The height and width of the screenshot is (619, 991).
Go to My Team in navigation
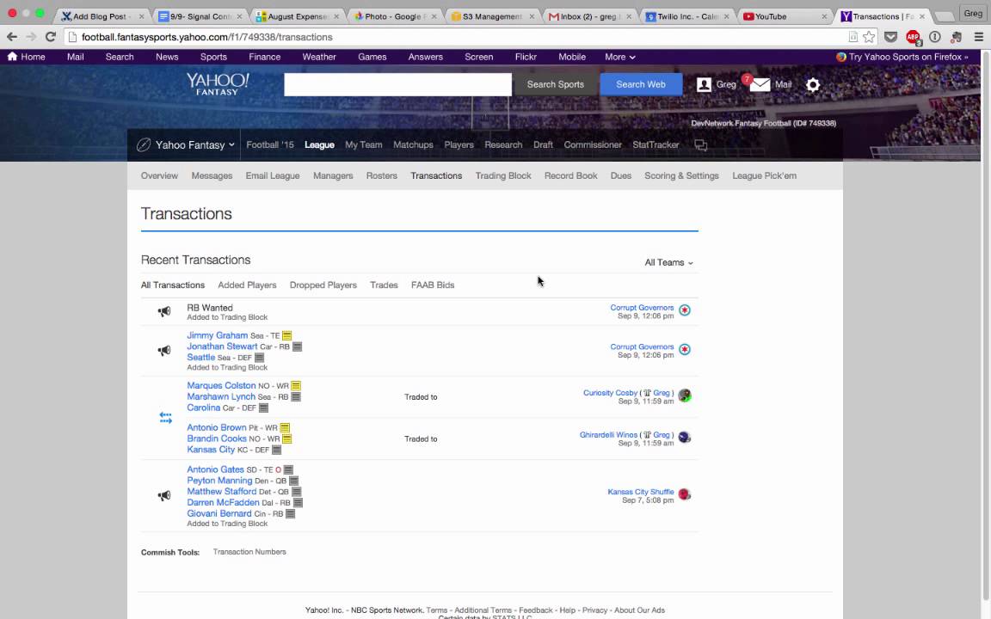(x=363, y=144)
